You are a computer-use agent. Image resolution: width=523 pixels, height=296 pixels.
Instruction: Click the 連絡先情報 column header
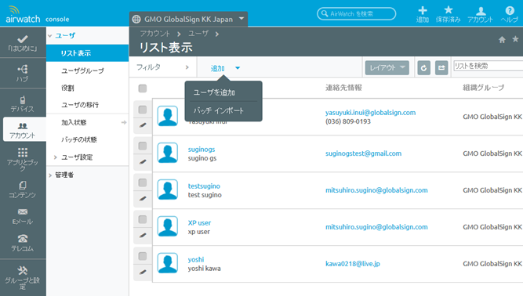(343, 88)
